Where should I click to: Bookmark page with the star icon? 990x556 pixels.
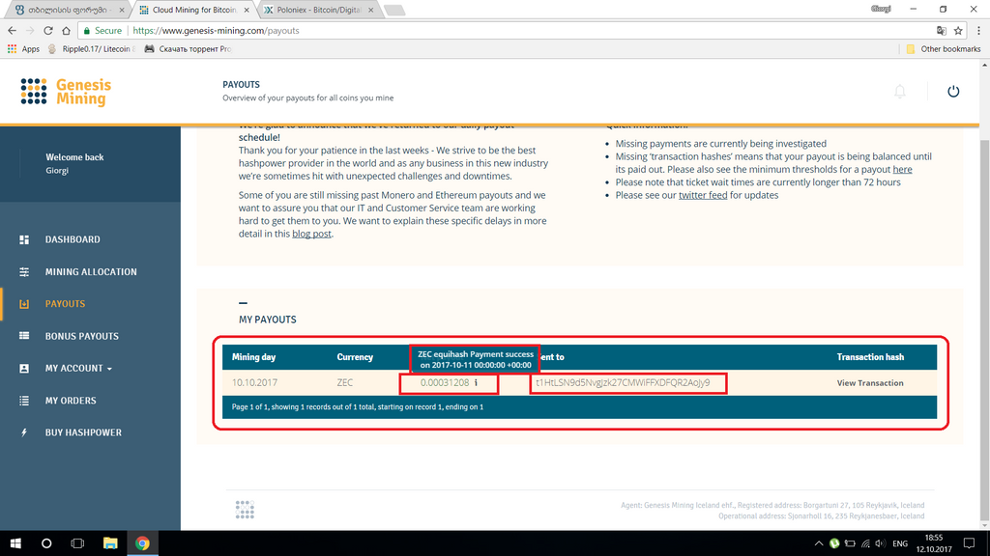point(958,30)
